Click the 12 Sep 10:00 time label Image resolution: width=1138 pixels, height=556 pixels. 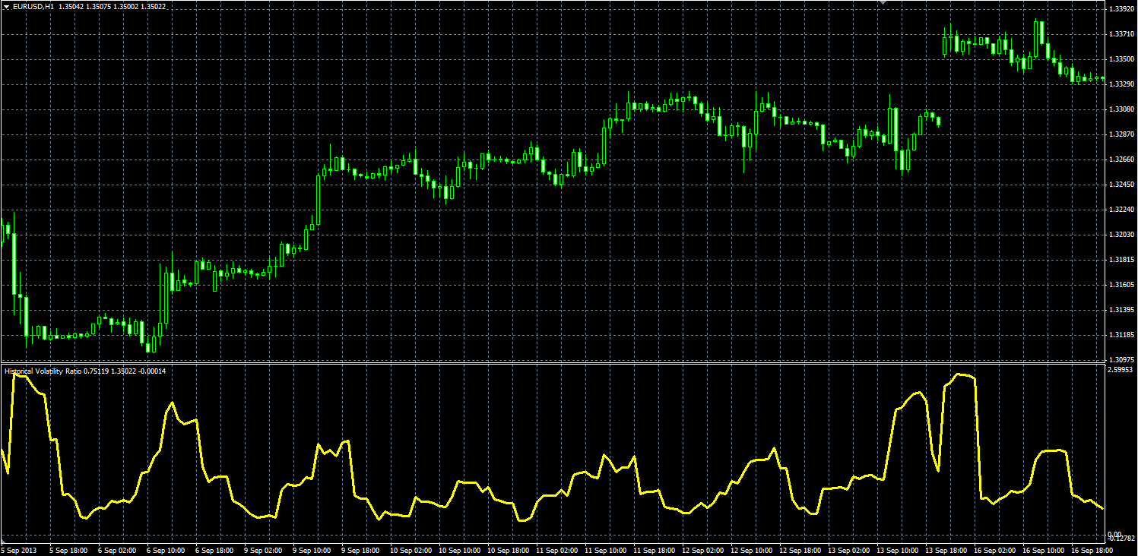[x=751, y=550]
